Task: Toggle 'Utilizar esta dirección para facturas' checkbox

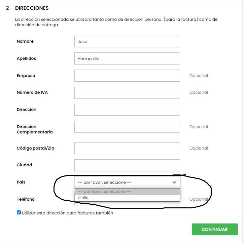Action: click(19, 213)
